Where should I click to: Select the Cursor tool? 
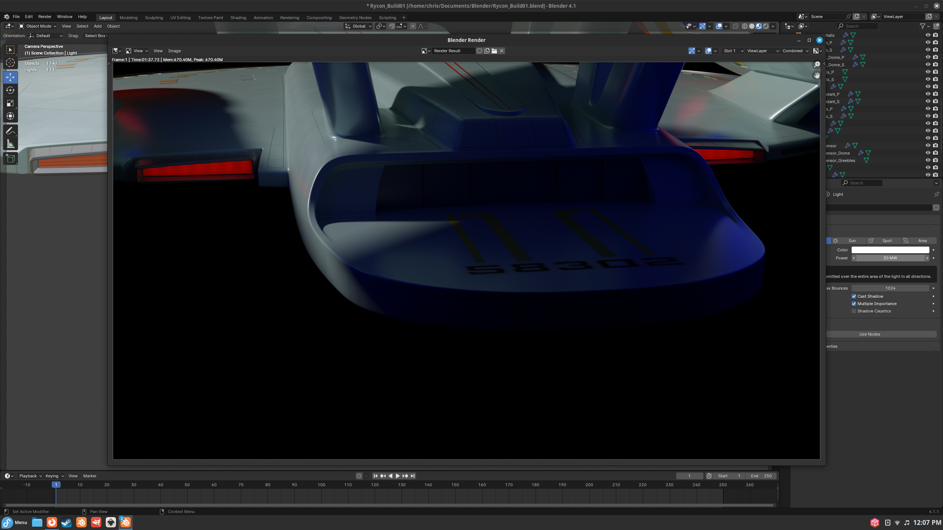click(10, 63)
